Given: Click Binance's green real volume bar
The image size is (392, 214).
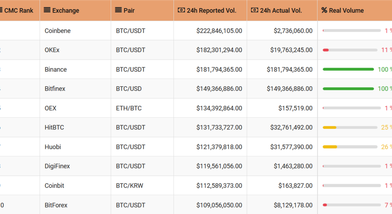Looking at the screenshot, I should [x=348, y=69].
